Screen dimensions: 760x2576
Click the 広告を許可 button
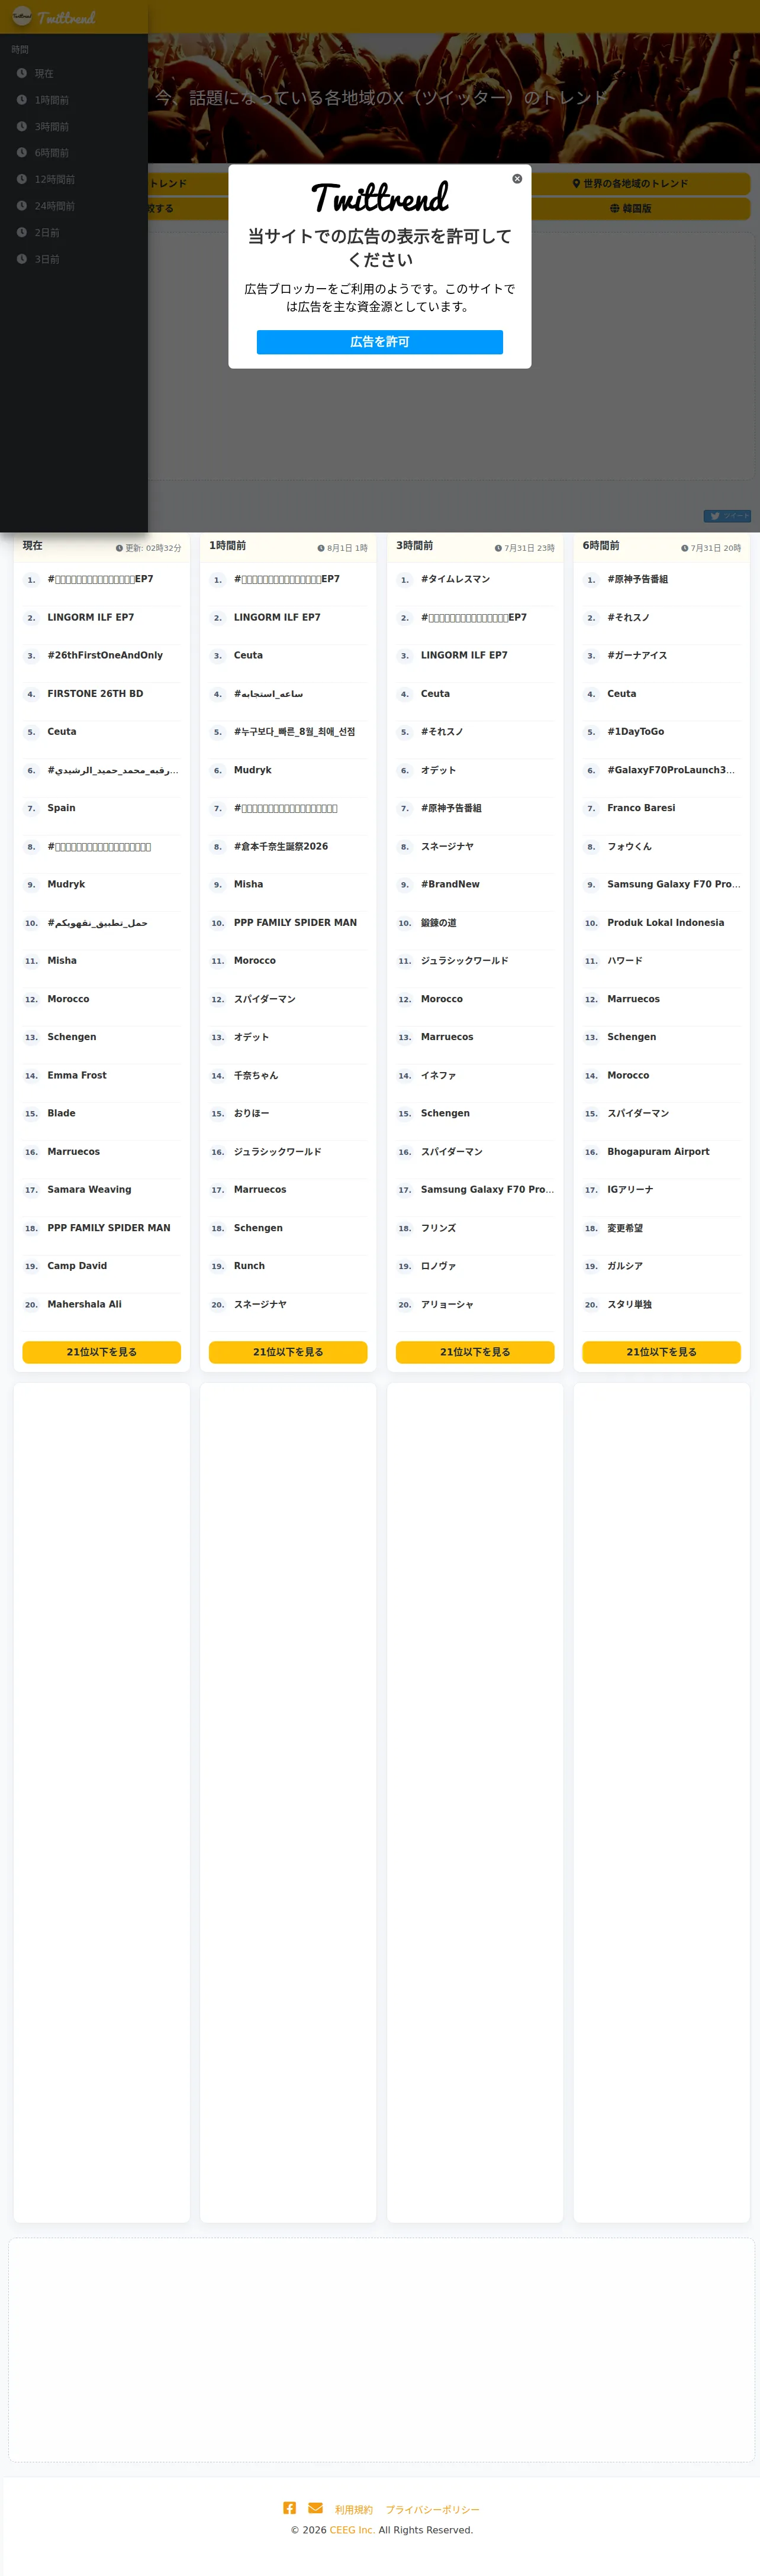[x=380, y=342]
